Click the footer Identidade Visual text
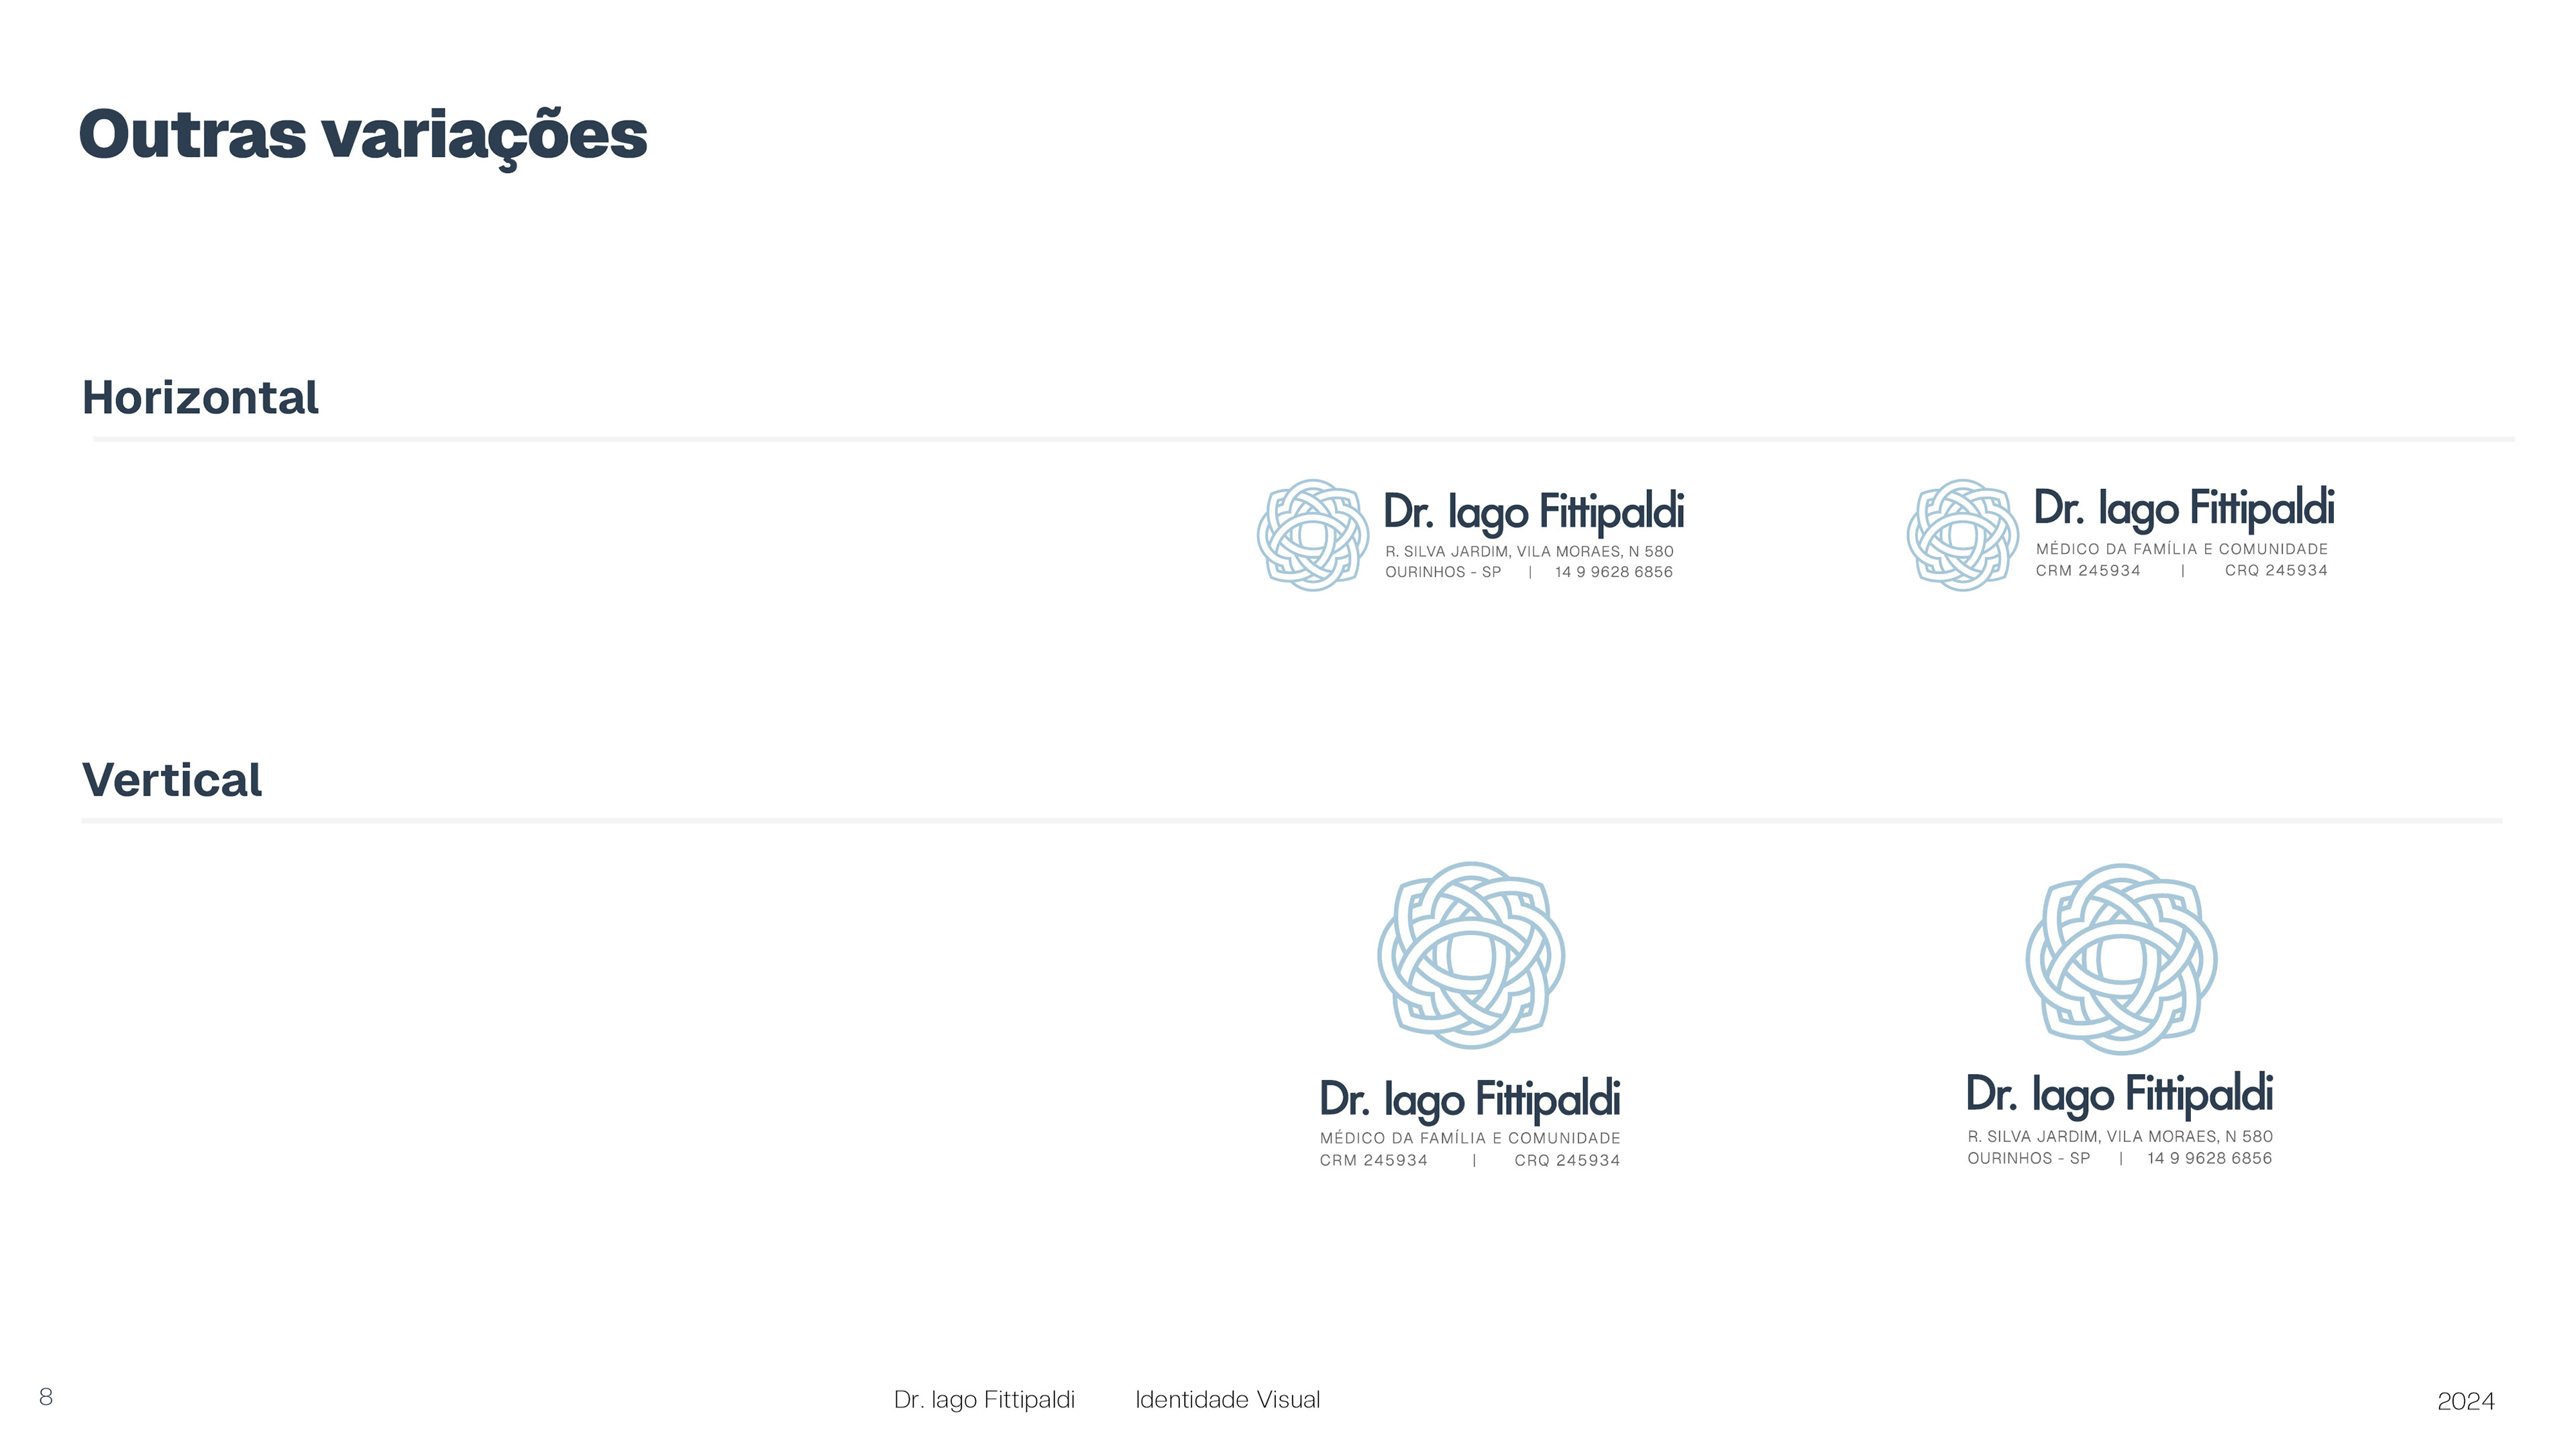2576x1449 pixels. click(x=1227, y=1400)
